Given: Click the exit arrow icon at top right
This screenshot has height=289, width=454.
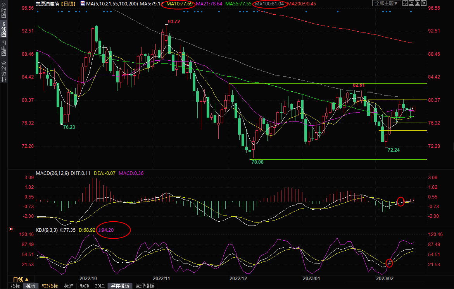Looking at the screenshot, I should point(423,3).
